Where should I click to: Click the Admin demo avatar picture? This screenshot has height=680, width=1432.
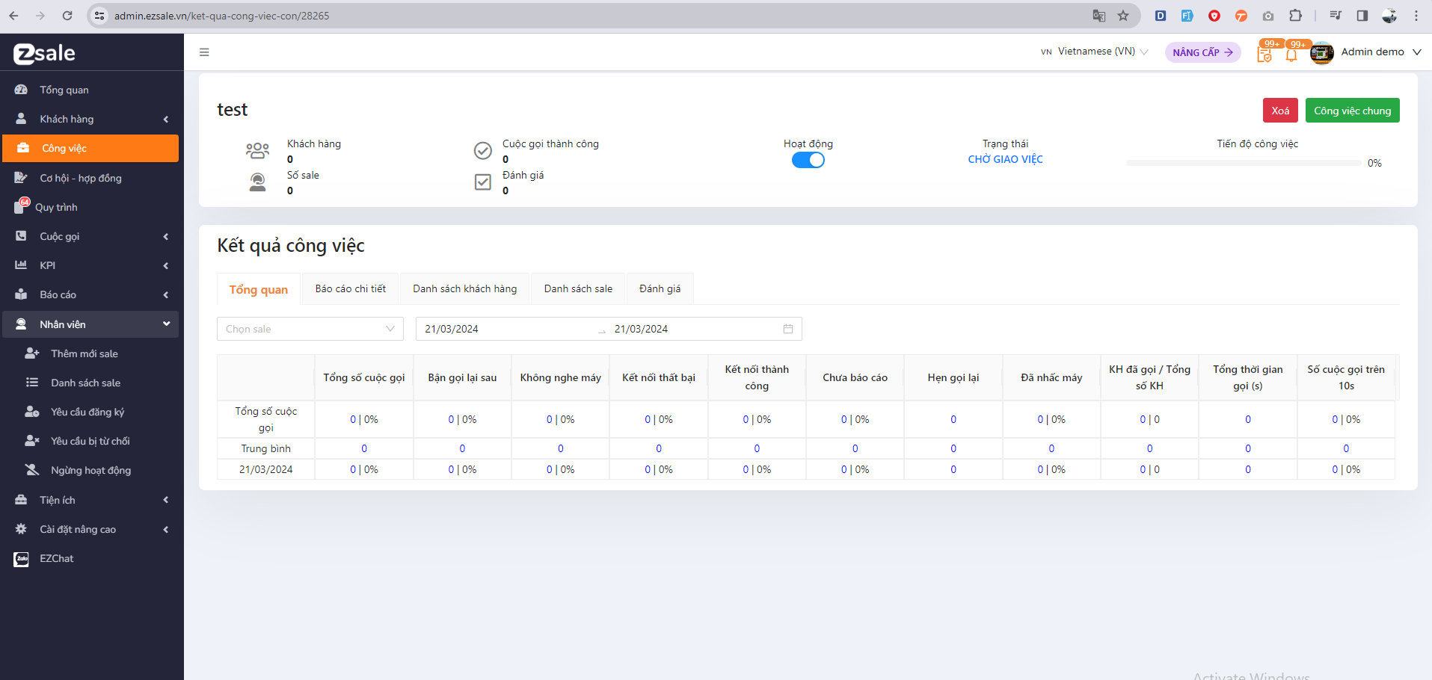(x=1322, y=53)
